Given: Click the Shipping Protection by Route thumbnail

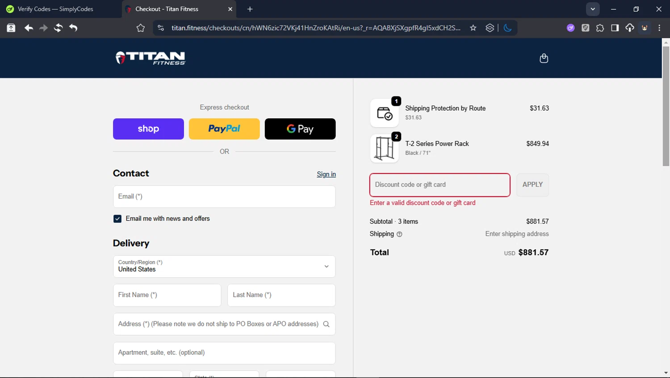Looking at the screenshot, I should (x=384, y=113).
